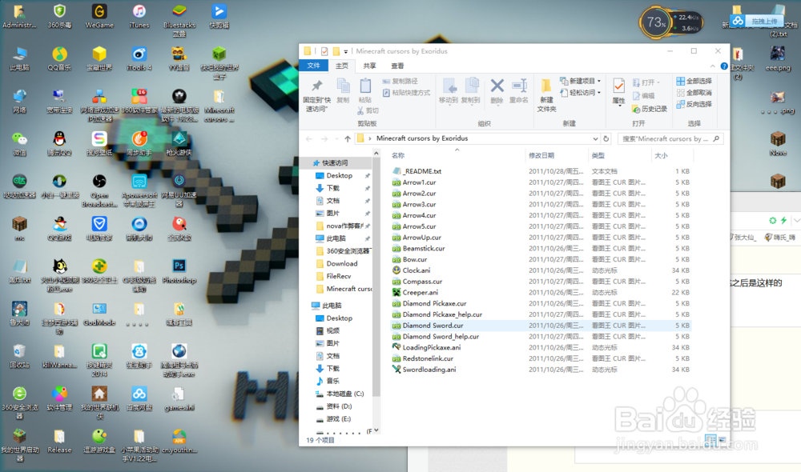The width and height of the screenshot is (801, 472).
Task: Switch to the 共享 share tab
Action: coord(369,66)
